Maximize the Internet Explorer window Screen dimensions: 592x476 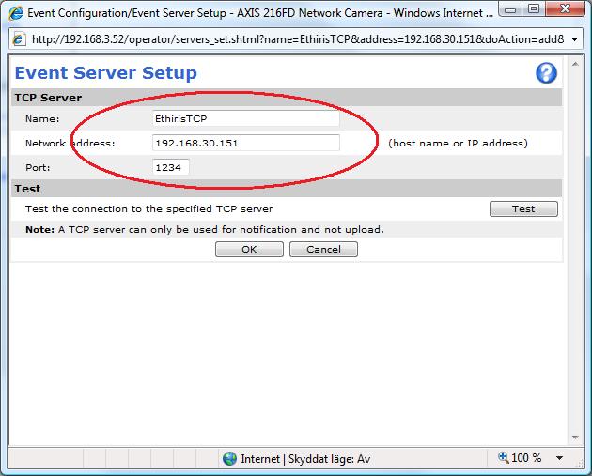pos(534,9)
